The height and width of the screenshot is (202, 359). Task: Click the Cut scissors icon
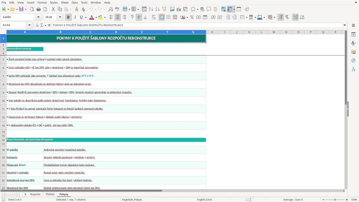tap(53, 9)
